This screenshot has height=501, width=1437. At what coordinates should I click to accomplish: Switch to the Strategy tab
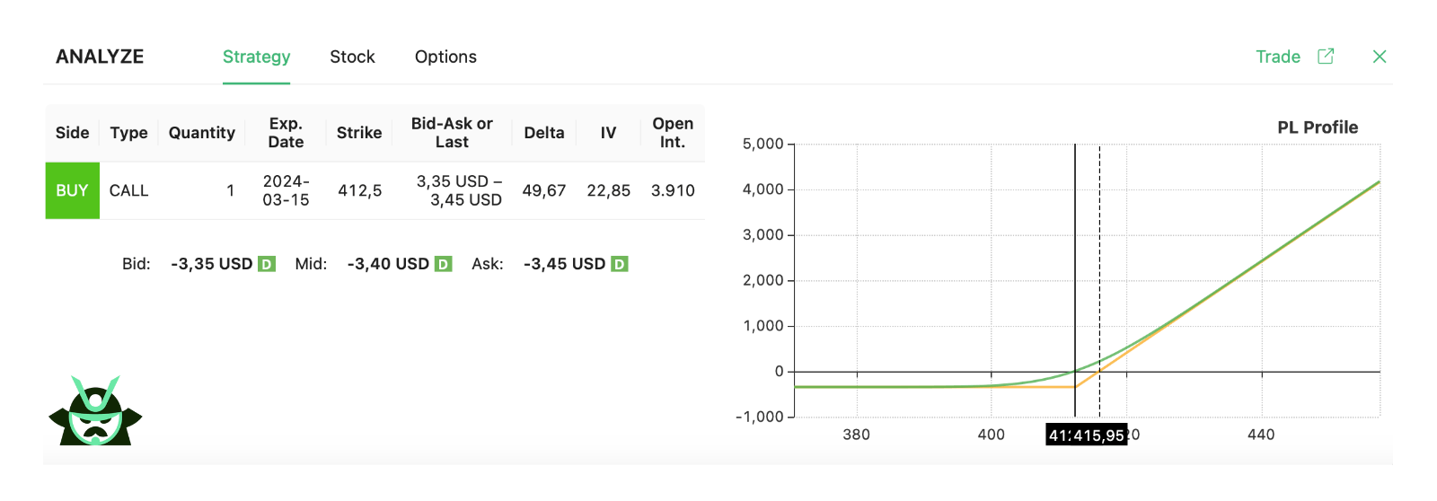(256, 57)
